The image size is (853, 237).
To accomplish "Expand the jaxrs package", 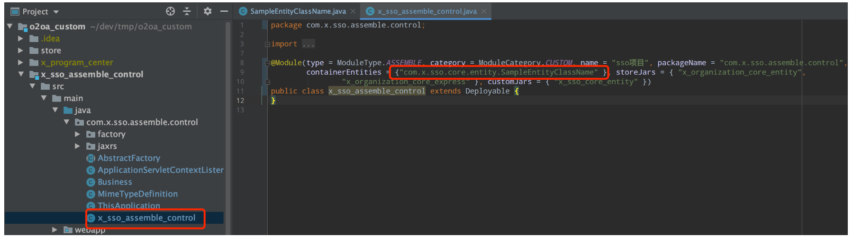I will (77, 146).
